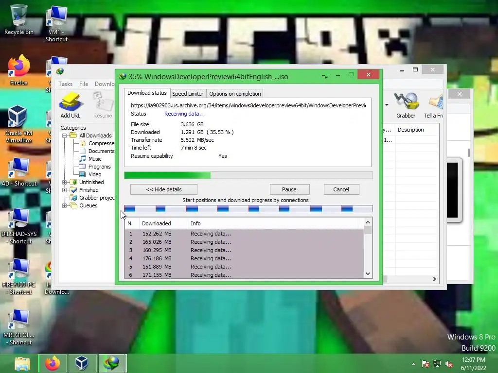The height and width of the screenshot is (373, 498).
Task: Select connection row 3 with 160.295 MB
Action: [x=244, y=250]
